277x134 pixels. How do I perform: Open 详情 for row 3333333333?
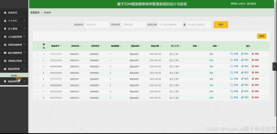234,60
